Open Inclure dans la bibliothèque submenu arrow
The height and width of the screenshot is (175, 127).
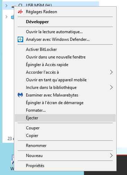[x=111, y=87]
